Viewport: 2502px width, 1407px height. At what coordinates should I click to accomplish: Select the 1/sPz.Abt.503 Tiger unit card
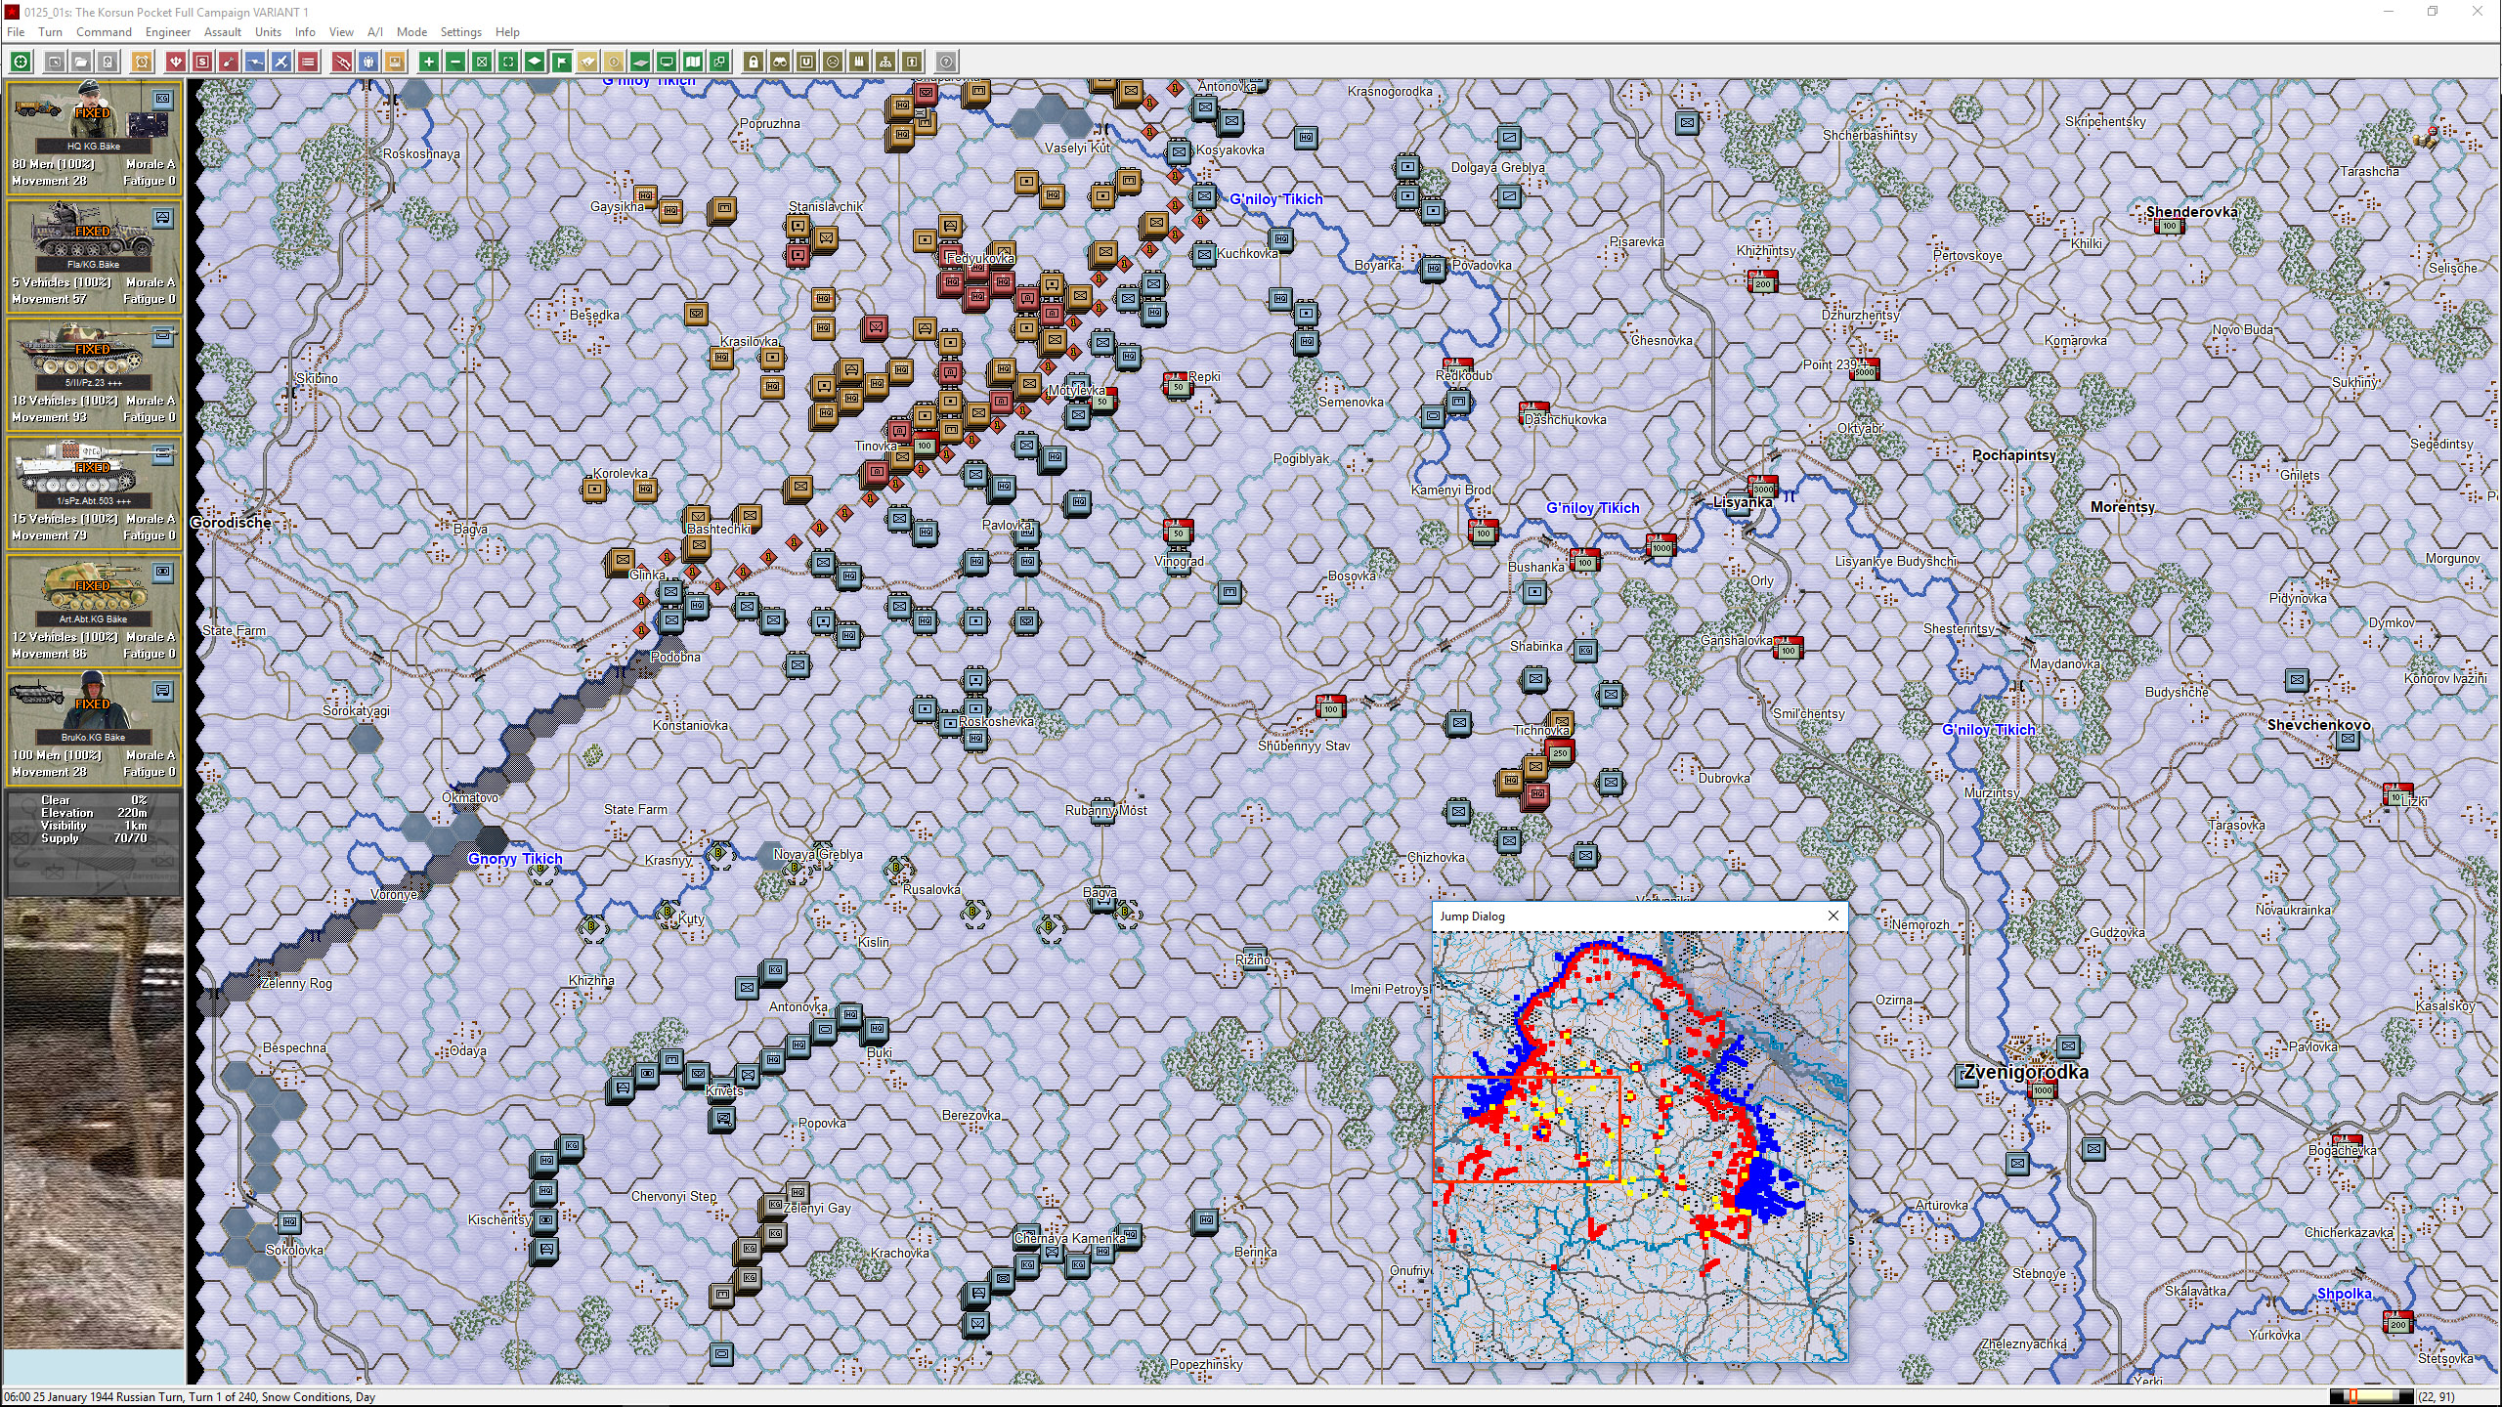(94, 491)
